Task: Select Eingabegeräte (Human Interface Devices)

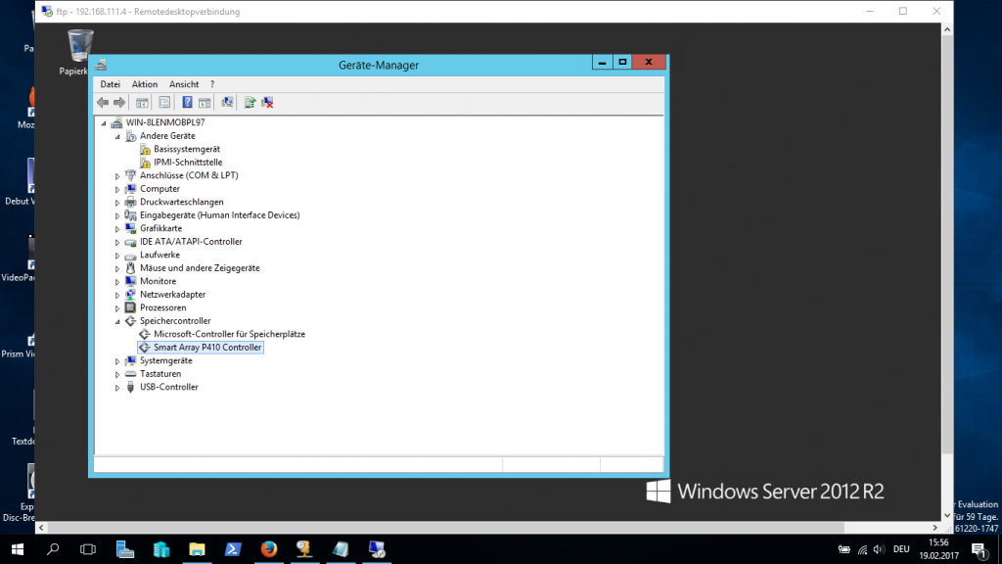Action: click(220, 215)
